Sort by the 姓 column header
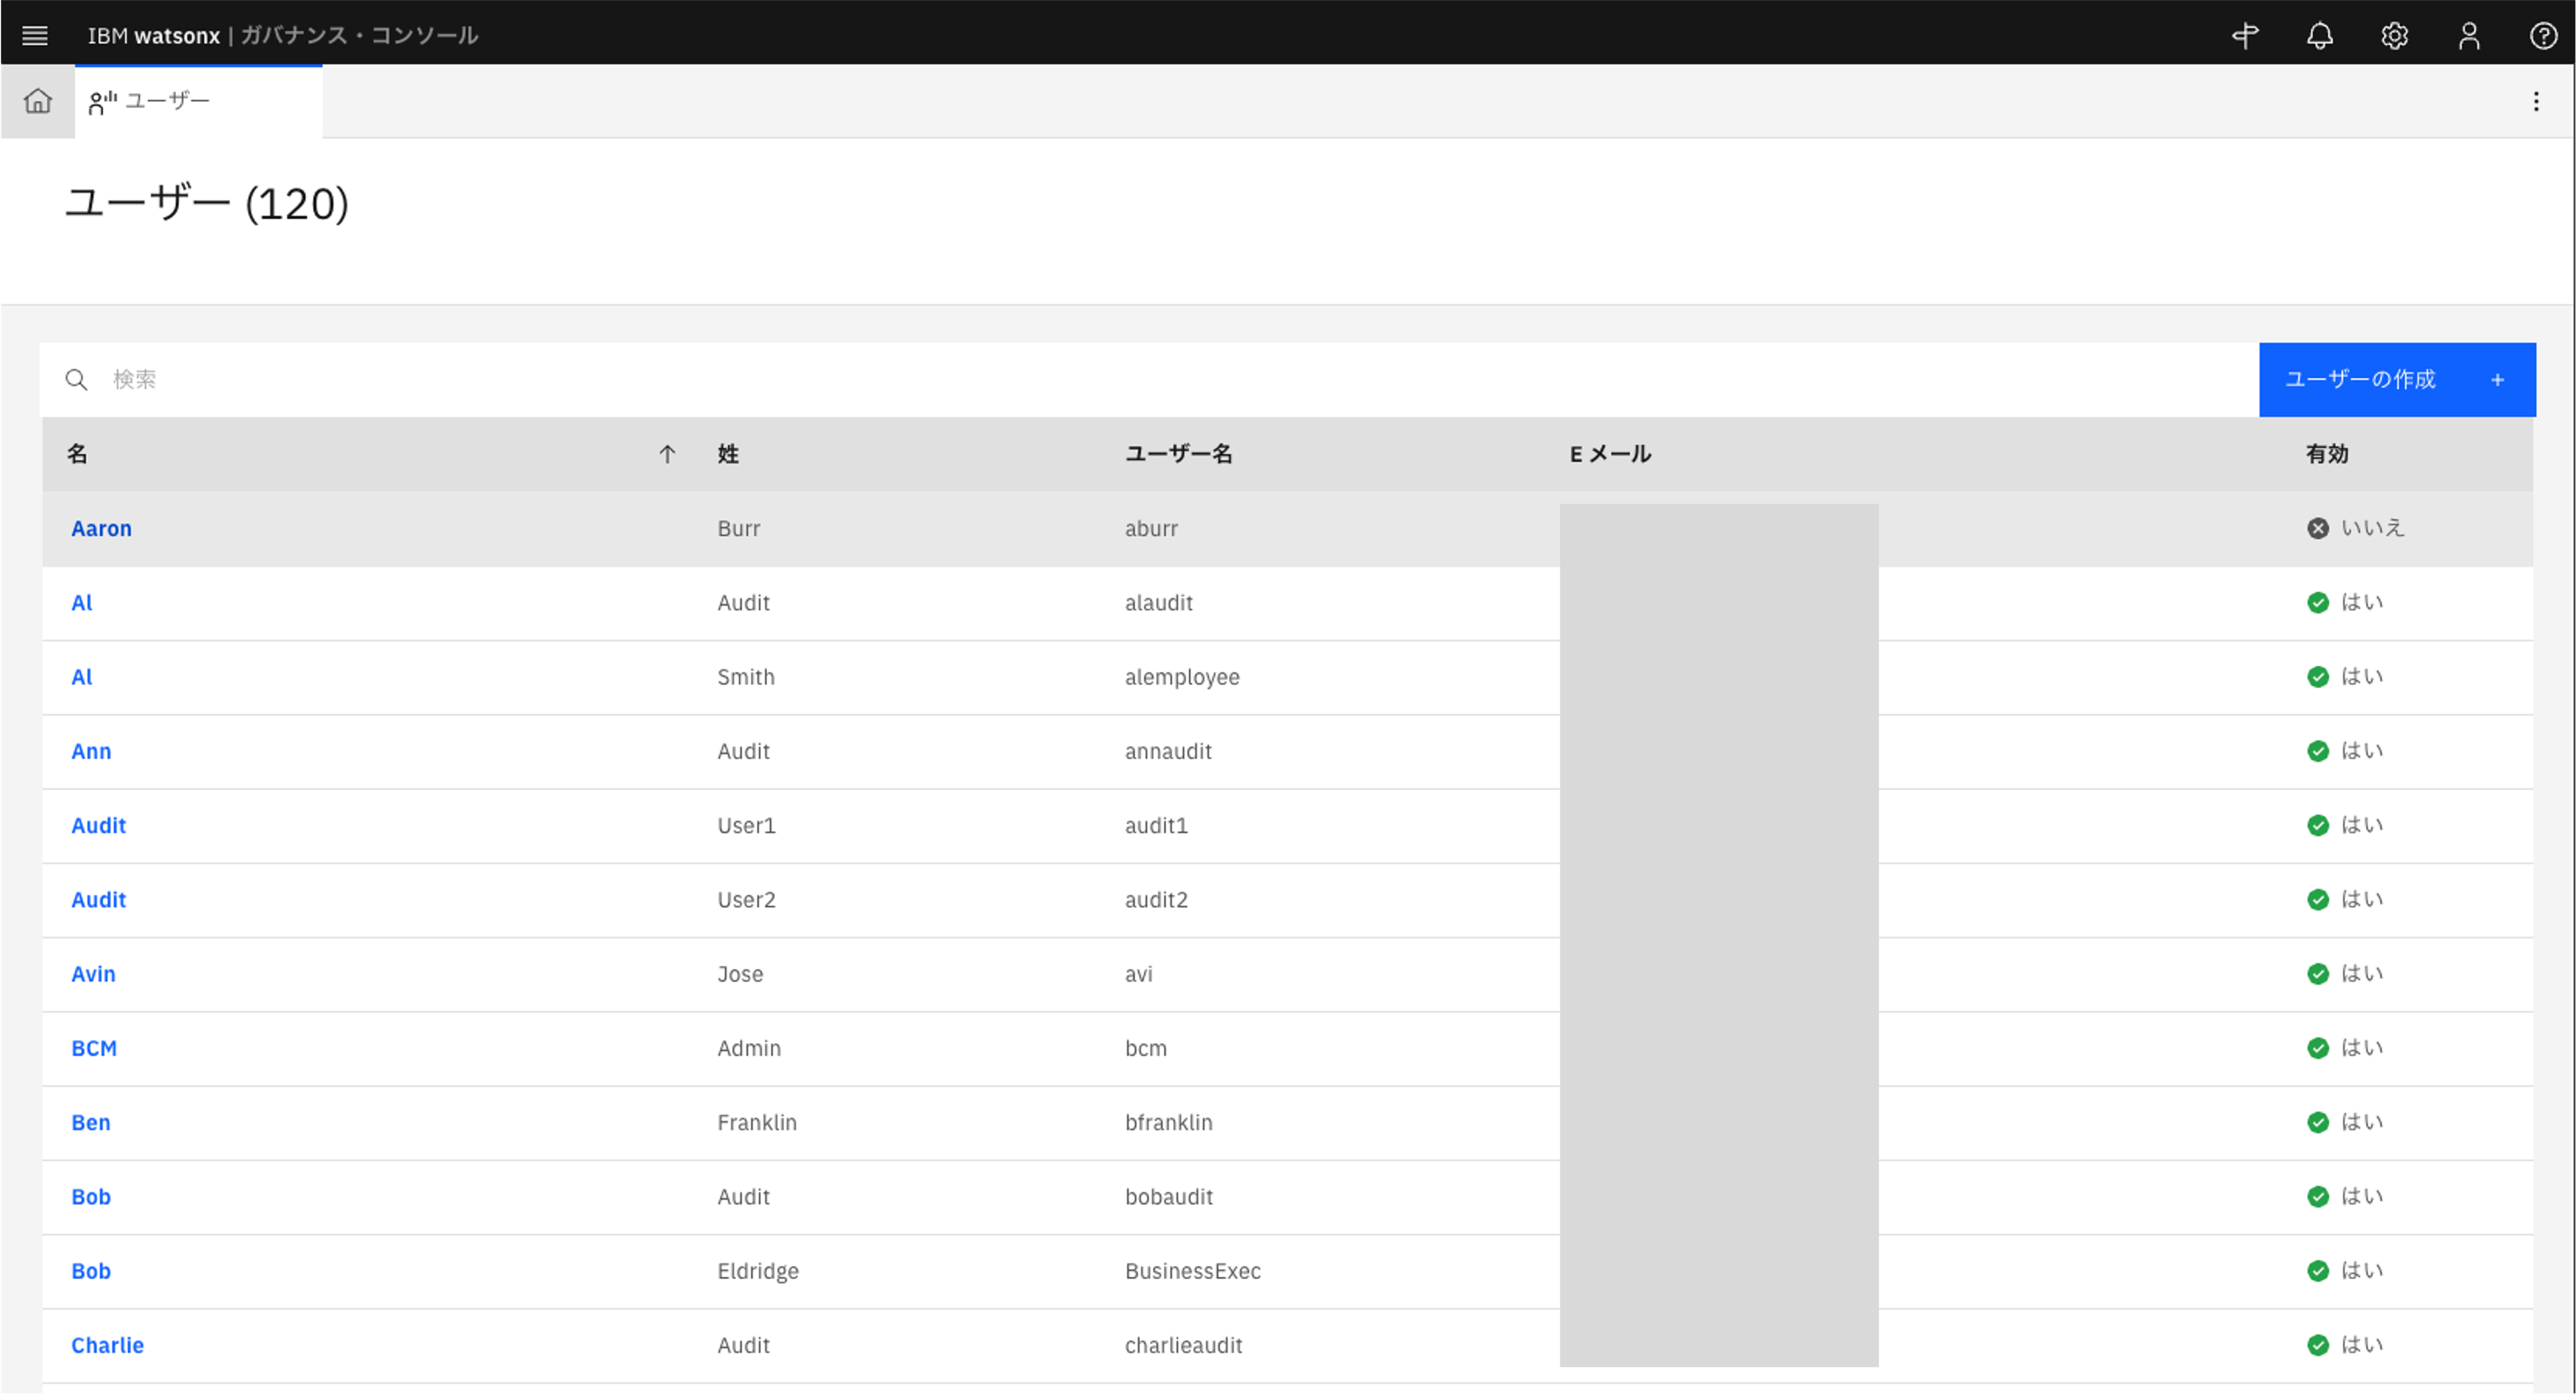2576x1394 pixels. pos(728,454)
